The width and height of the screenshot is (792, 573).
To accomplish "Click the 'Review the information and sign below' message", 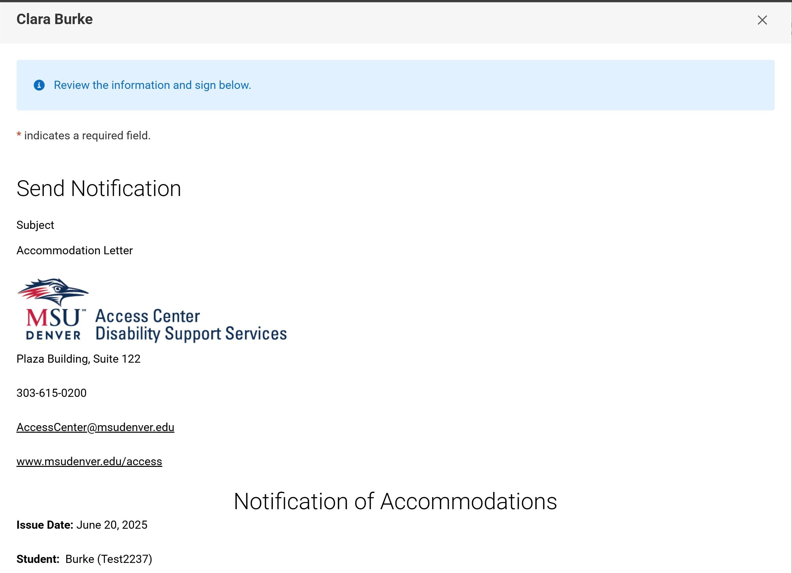I will 152,85.
